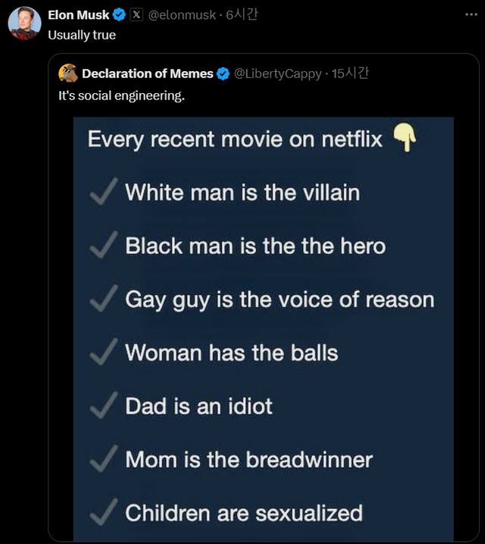This screenshot has width=485, height=544.
Task: Click the verified badge beside Declaration of Memes
Action: (x=224, y=73)
